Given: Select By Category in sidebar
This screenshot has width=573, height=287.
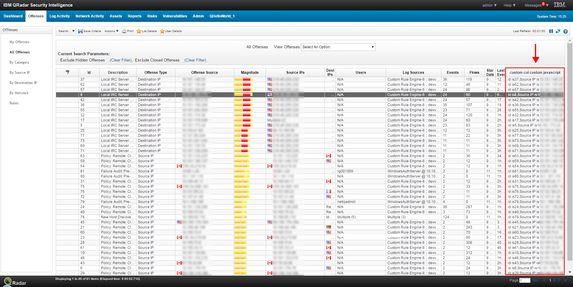Looking at the screenshot, I should tap(19, 62).
